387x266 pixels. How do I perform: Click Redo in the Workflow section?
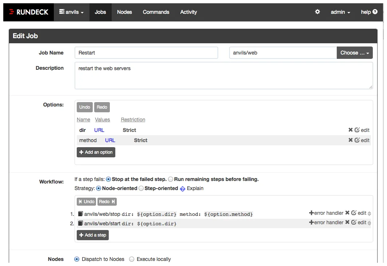point(107,202)
